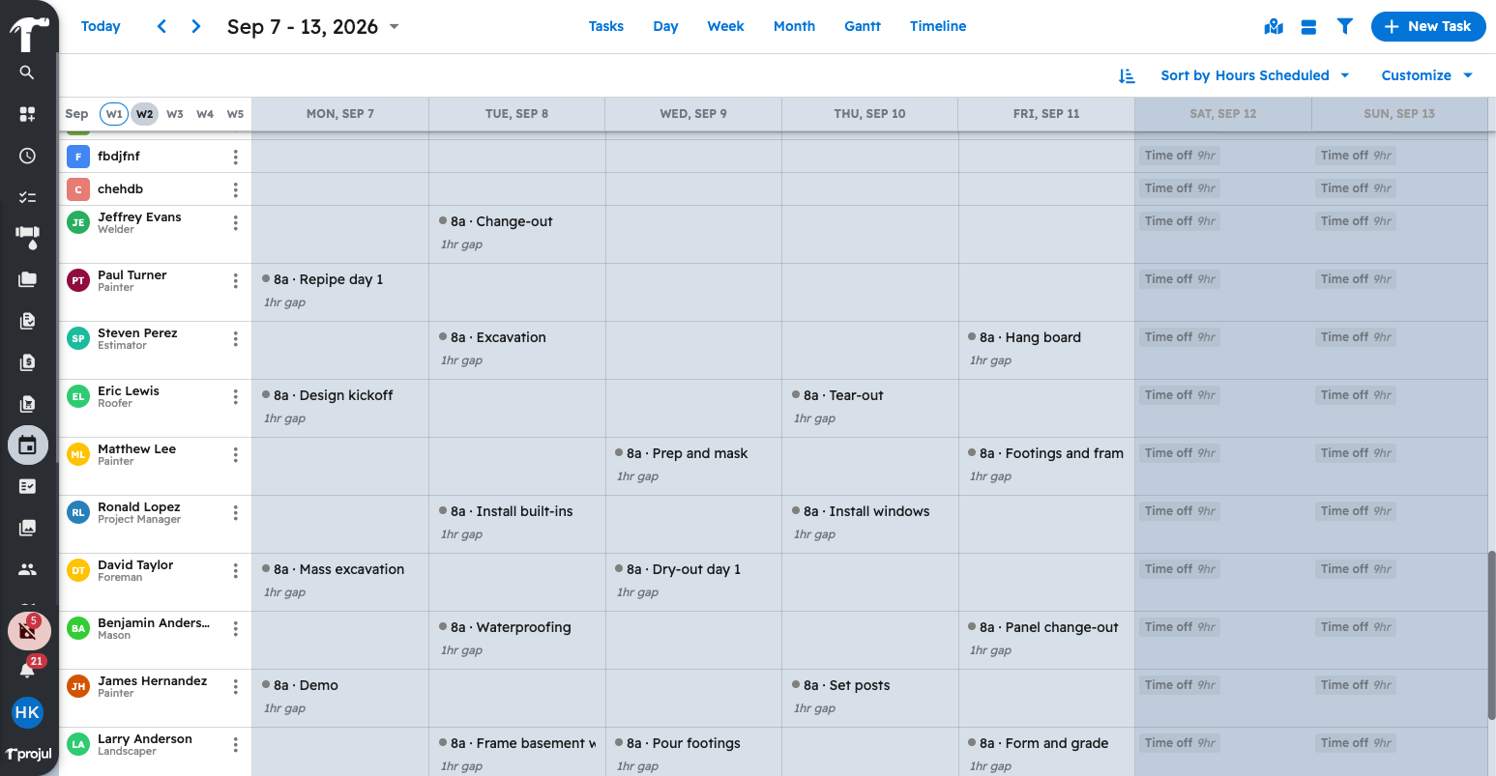1496x776 pixels.
Task: Toggle the row density layout icon
Action: [1308, 26]
